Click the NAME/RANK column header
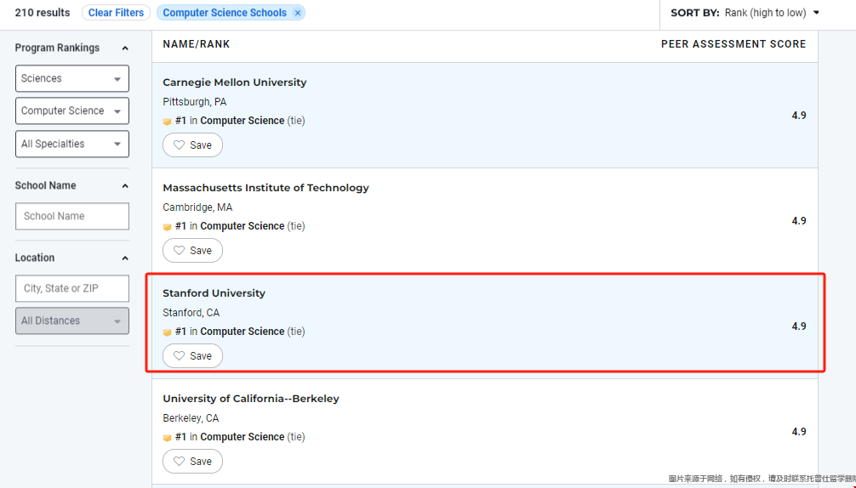Image resolution: width=856 pixels, height=488 pixels. tap(197, 44)
